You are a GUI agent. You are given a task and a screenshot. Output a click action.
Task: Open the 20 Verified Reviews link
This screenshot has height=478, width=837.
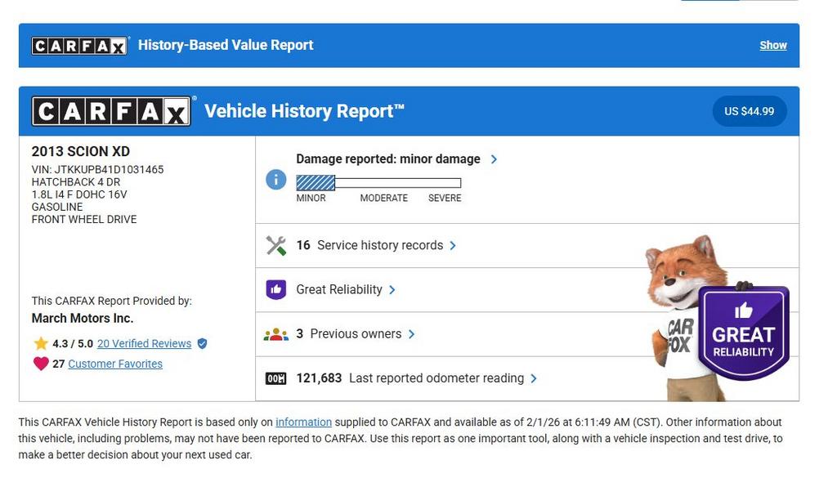[x=144, y=344]
